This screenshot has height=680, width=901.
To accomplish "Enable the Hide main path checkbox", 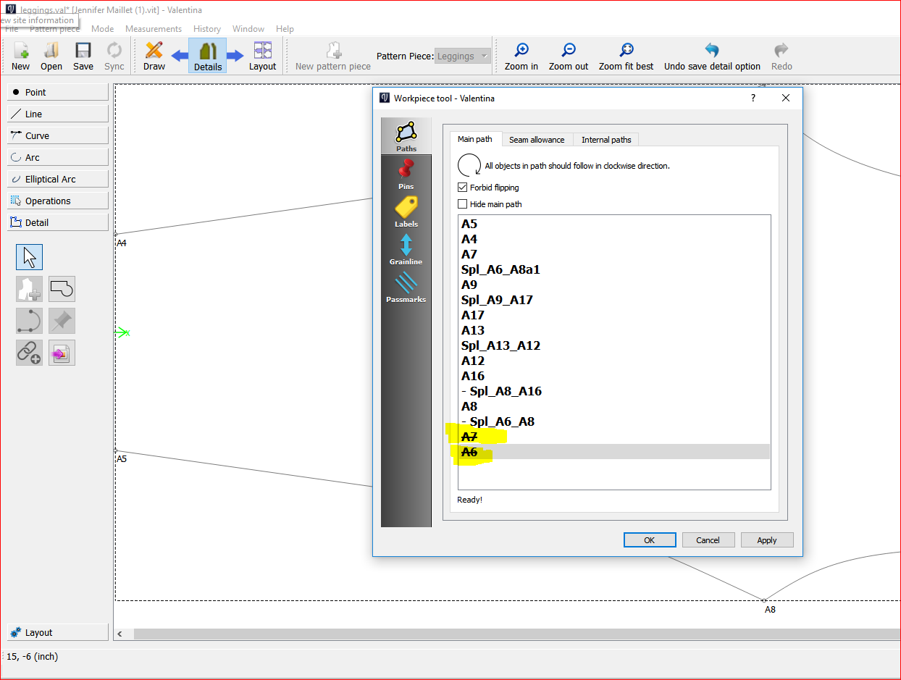I will coord(463,204).
